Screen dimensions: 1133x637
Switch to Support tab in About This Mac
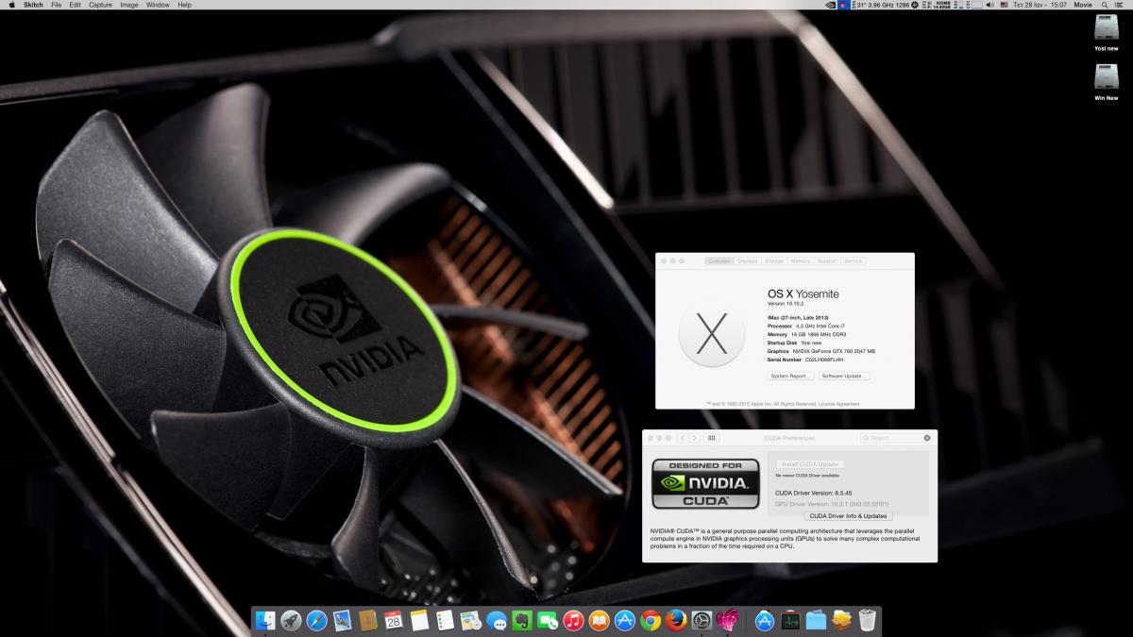click(827, 260)
